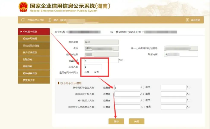Click the clock icon beside the date
The width and height of the screenshot is (210, 129).
(x=23, y=20)
